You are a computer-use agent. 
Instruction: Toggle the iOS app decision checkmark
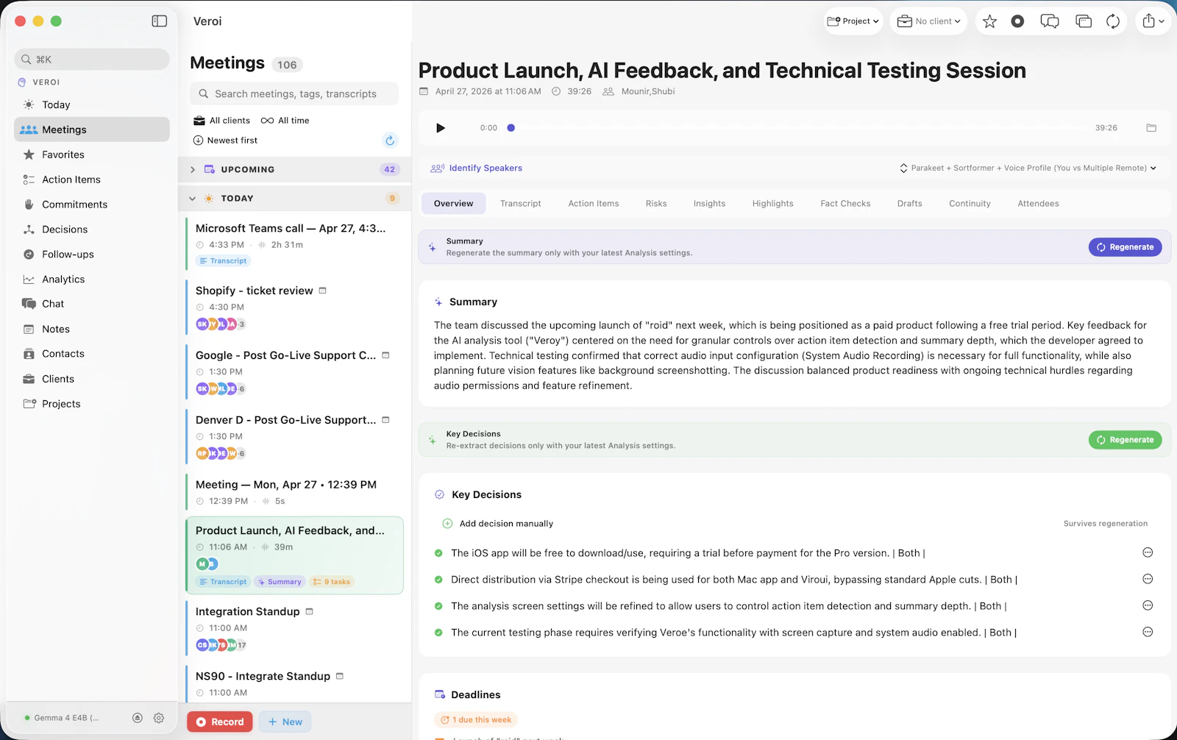click(438, 553)
